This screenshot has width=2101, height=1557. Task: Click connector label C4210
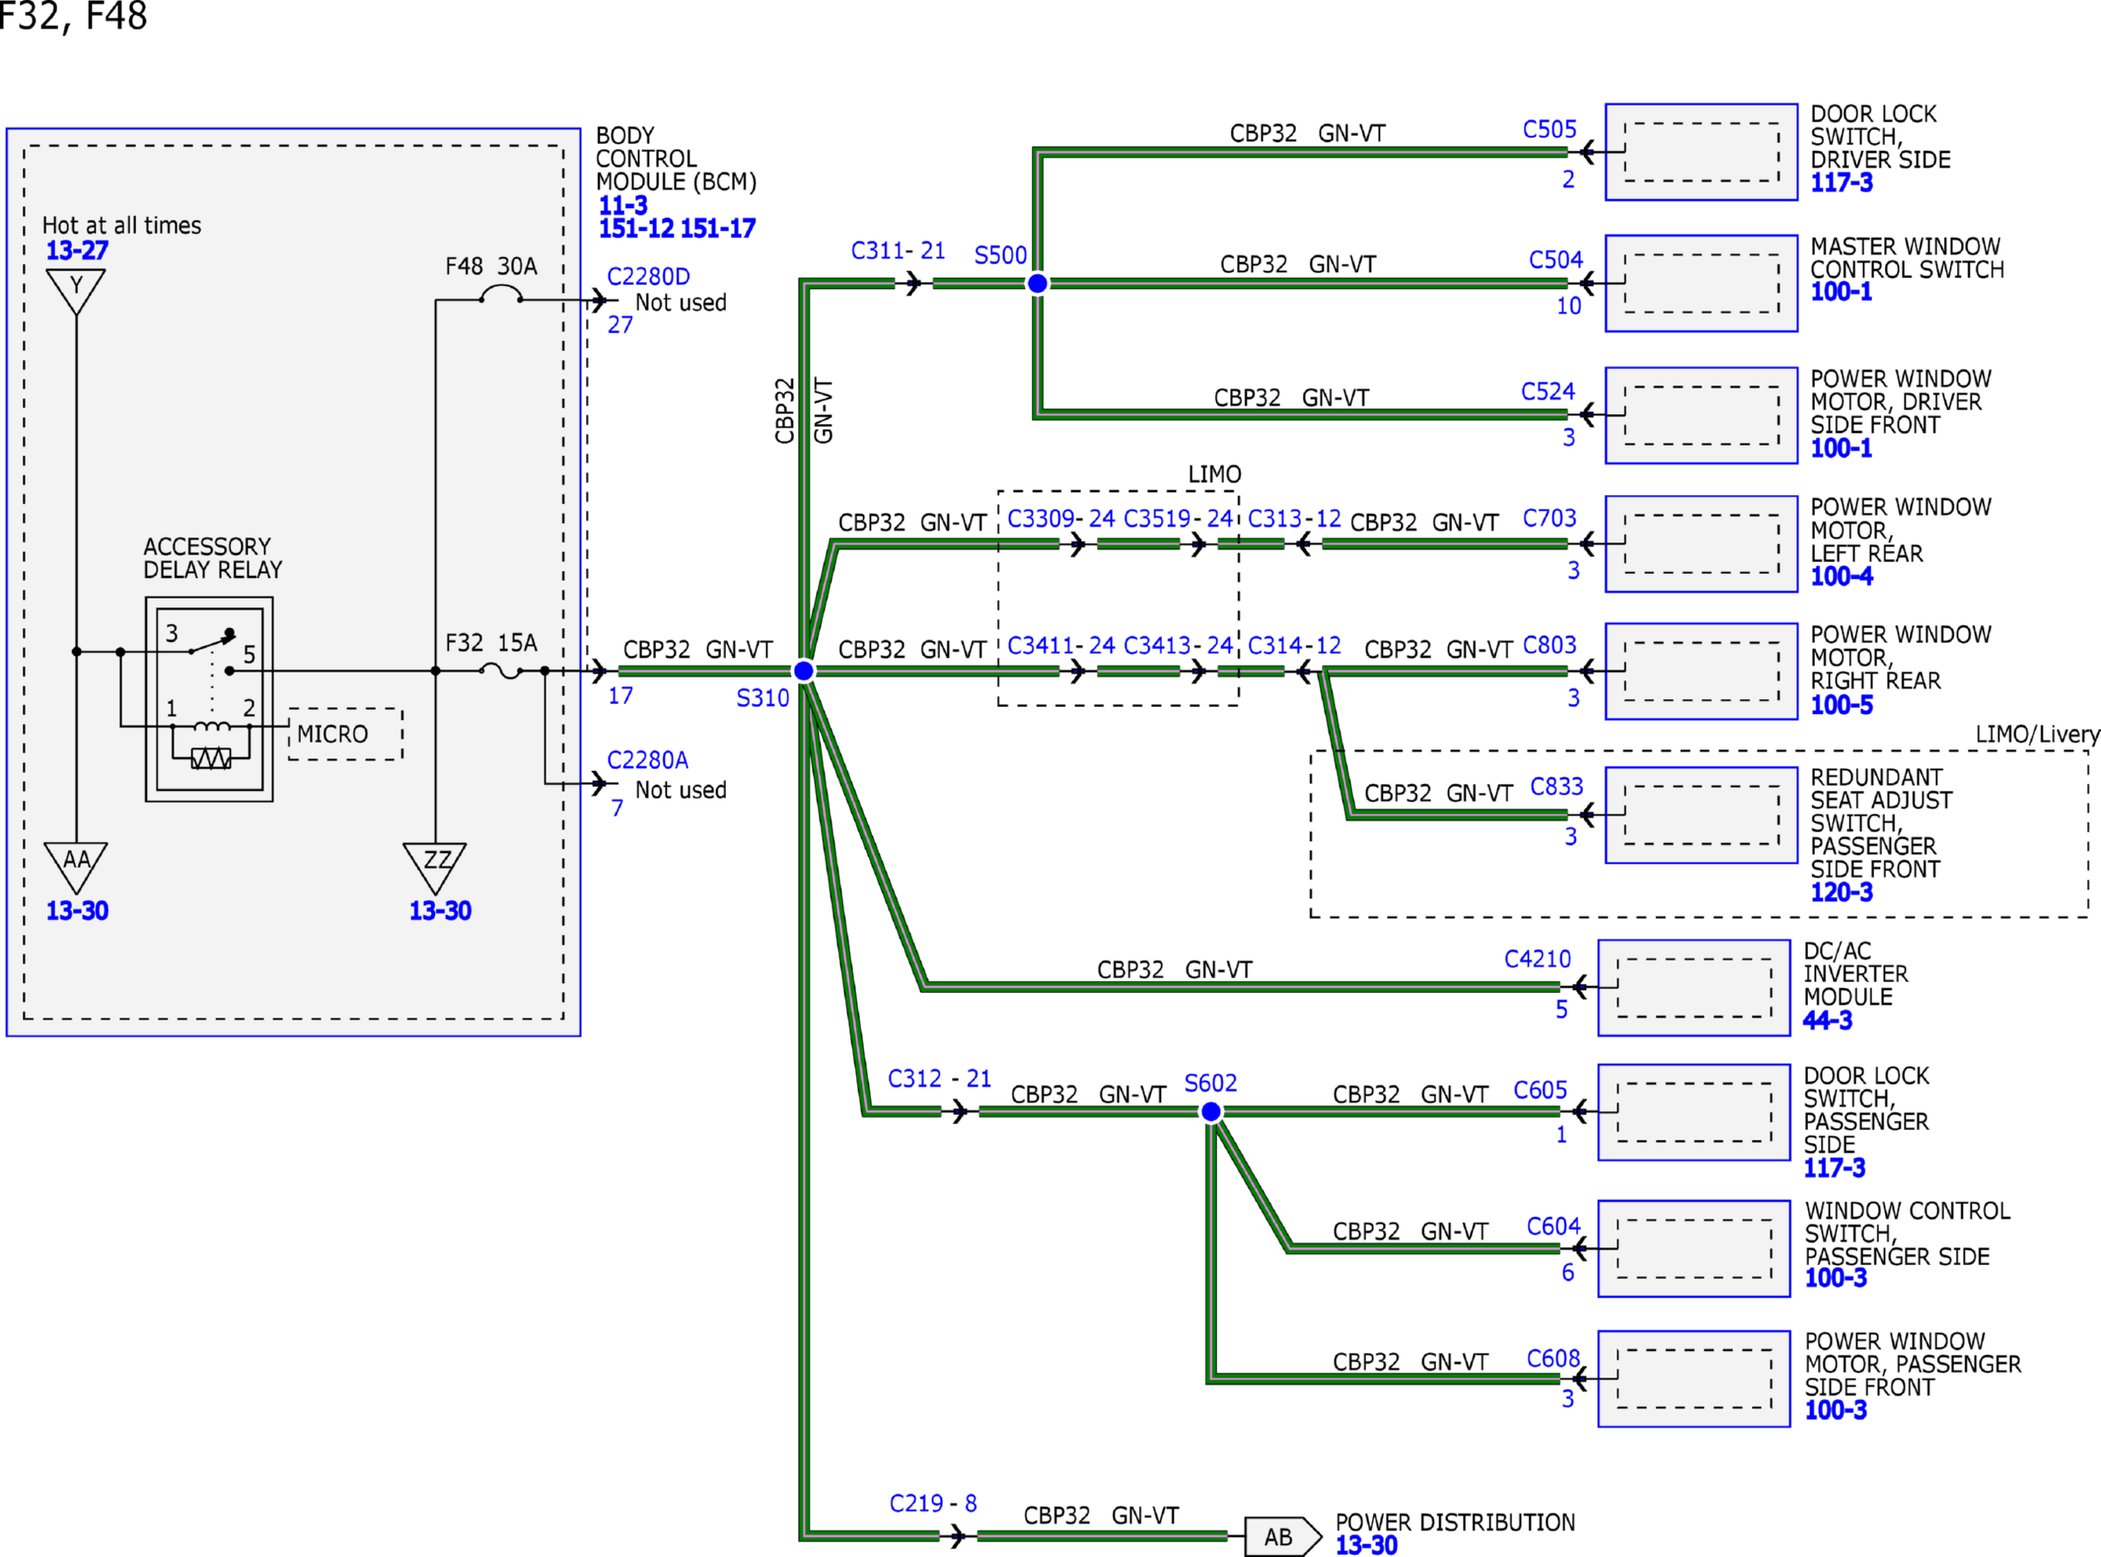click(1537, 959)
